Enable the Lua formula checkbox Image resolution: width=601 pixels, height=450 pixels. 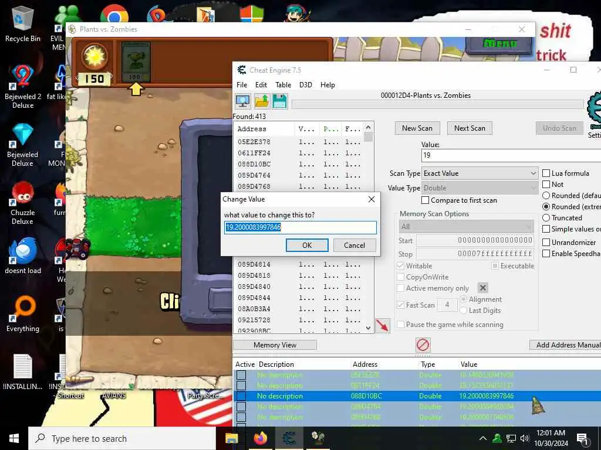(546, 173)
